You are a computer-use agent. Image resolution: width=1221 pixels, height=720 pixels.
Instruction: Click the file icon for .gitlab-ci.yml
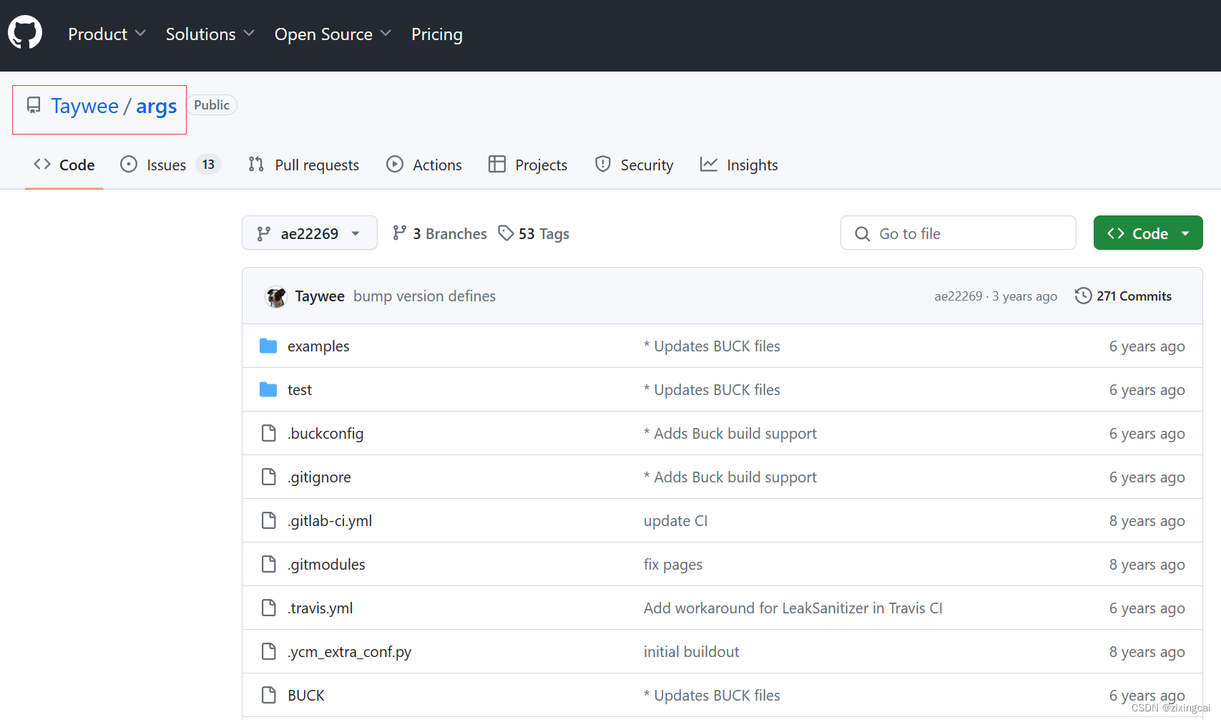point(269,520)
